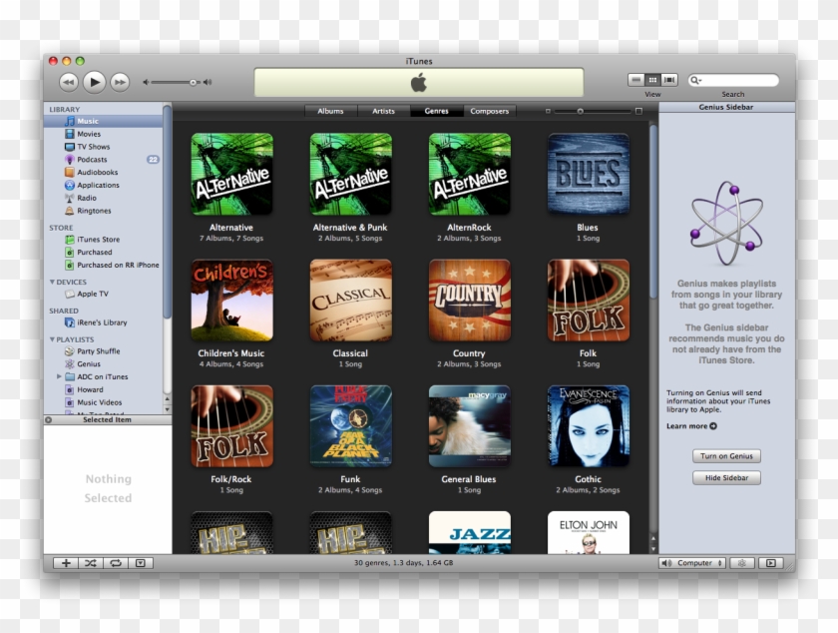838x633 pixels.
Task: Switch to the Artists tab
Action: coord(383,111)
